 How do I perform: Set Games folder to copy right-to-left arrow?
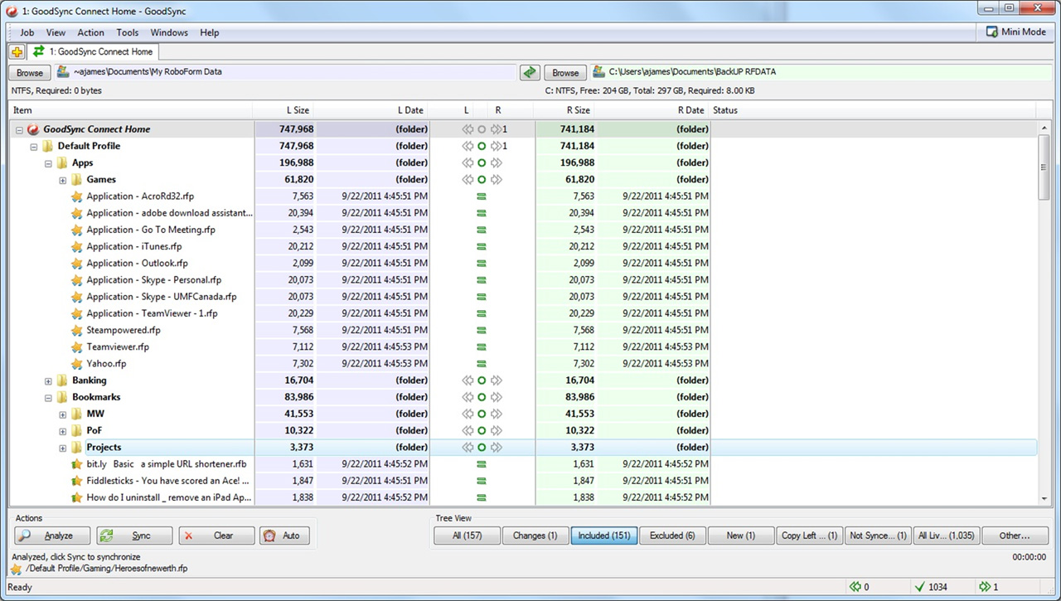point(468,180)
